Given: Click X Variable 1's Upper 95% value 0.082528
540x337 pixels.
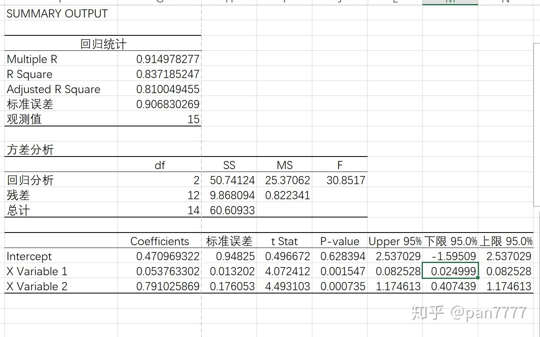Looking at the screenshot, I should [x=398, y=272].
